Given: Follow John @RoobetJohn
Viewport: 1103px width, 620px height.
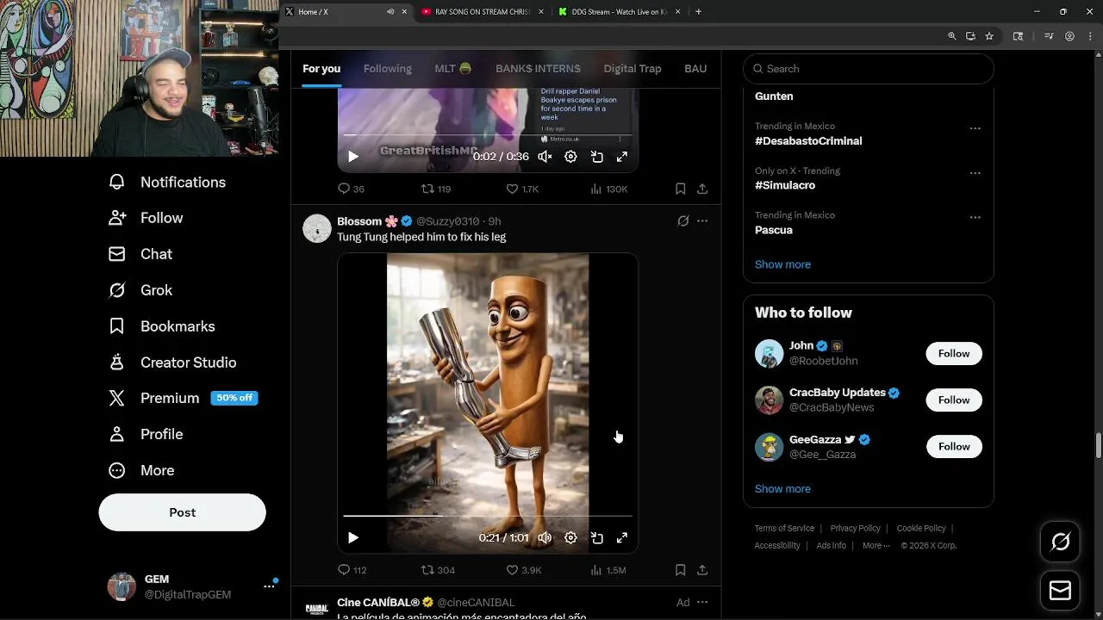Looking at the screenshot, I should pyautogui.click(x=954, y=353).
